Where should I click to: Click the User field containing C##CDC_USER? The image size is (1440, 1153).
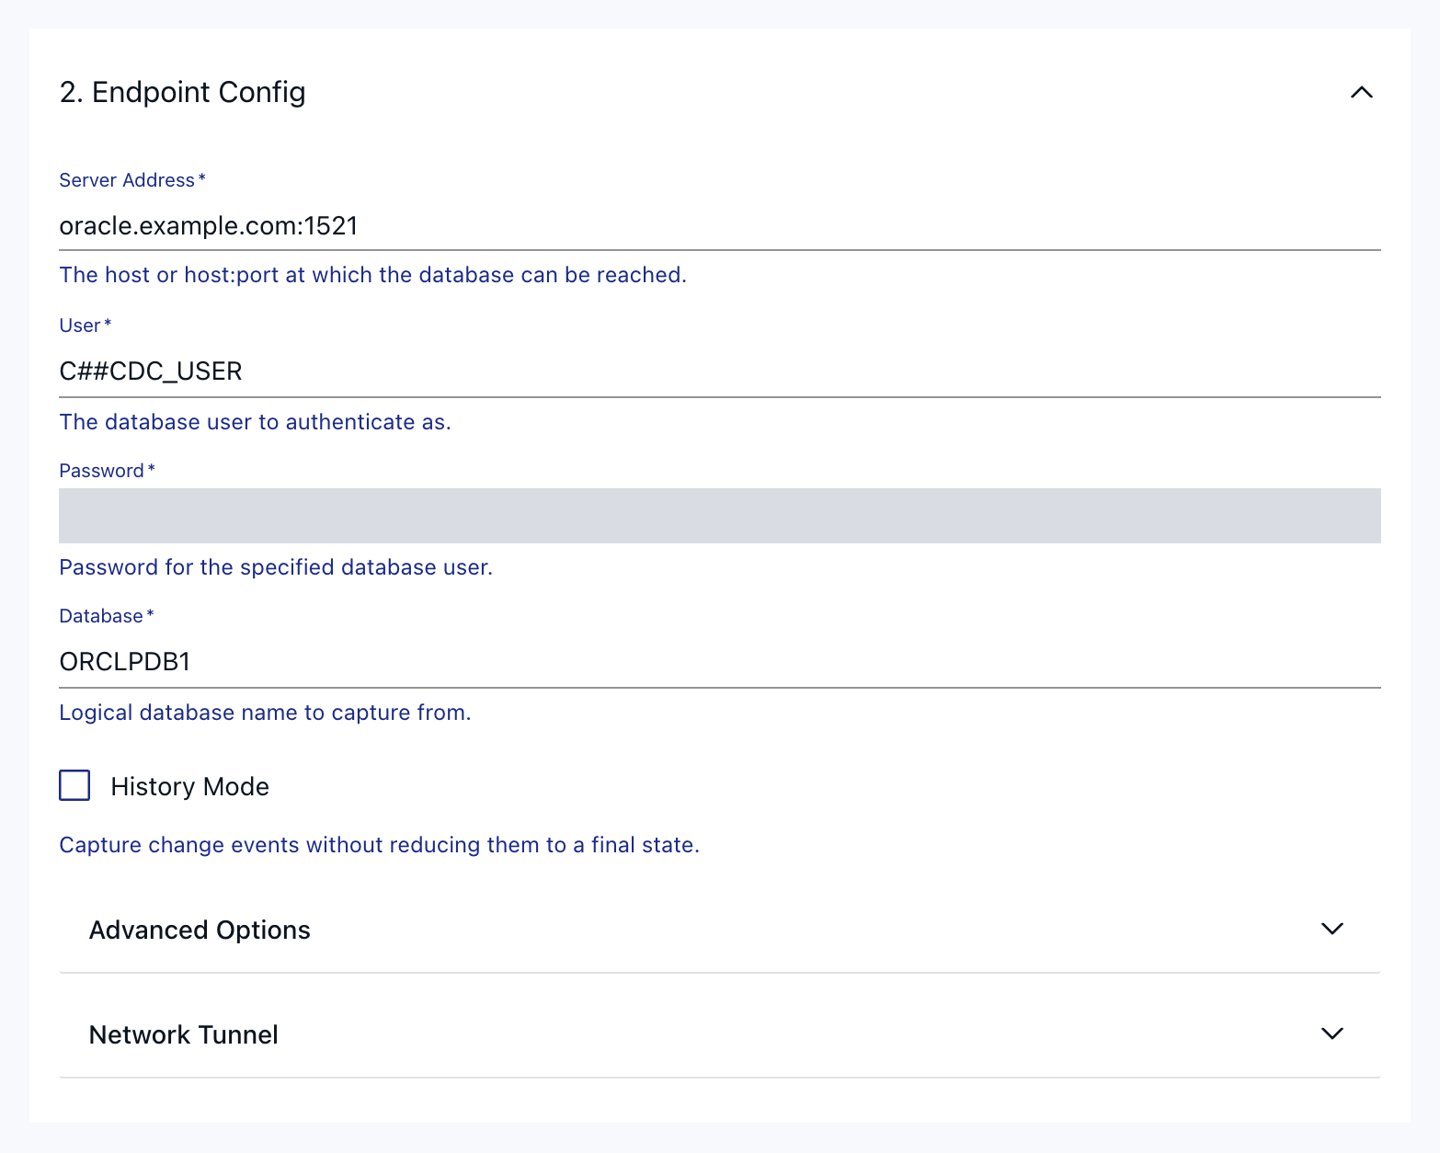click(x=720, y=371)
